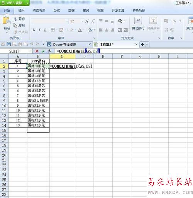Close the Docer-在线模板 tab

(x=90, y=44)
